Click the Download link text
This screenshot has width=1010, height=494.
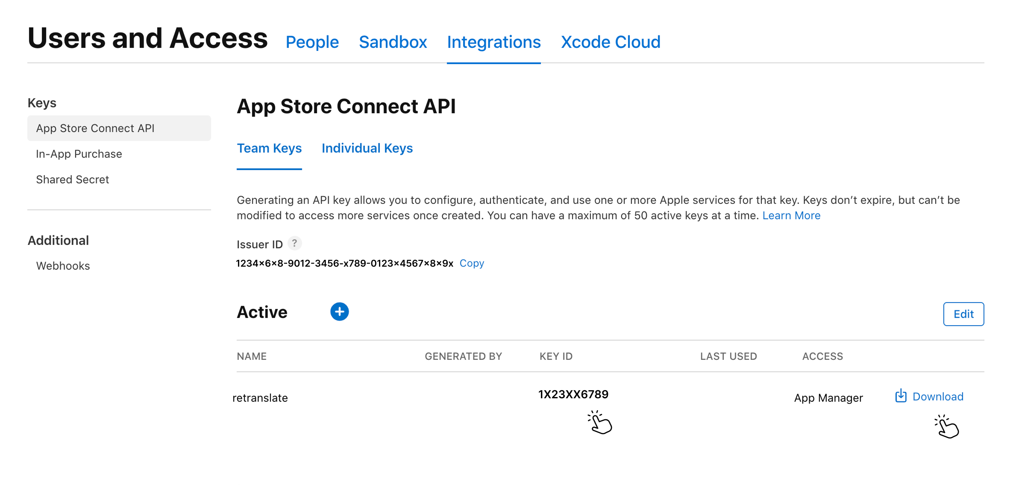point(938,397)
